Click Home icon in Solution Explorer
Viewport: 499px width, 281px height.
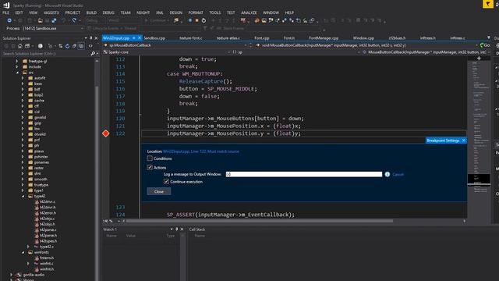19,46
